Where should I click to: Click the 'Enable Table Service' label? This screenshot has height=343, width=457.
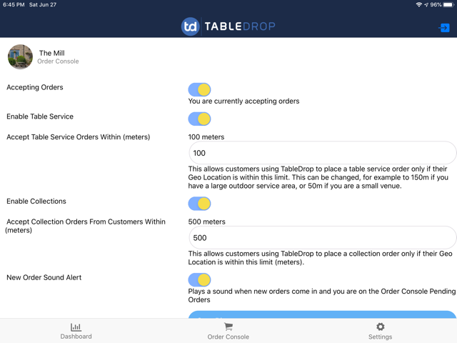pyautogui.click(x=40, y=116)
